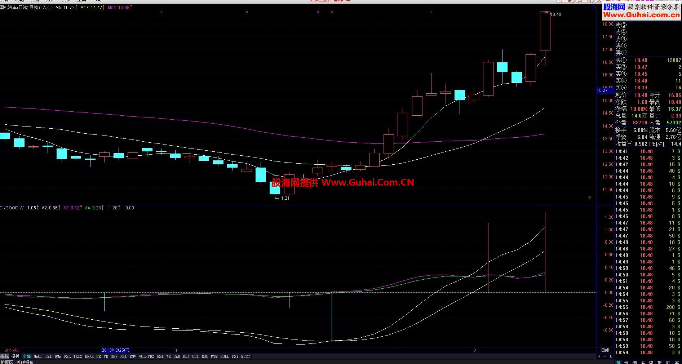
Task: Switch to the 笔 tick tab
Action: coord(618,362)
